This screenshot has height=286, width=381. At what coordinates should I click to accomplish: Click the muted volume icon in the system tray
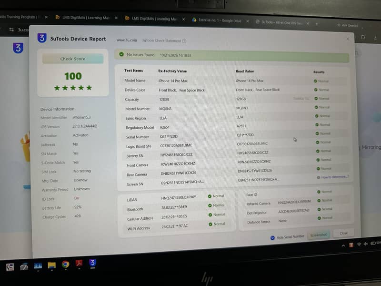click(x=366, y=244)
